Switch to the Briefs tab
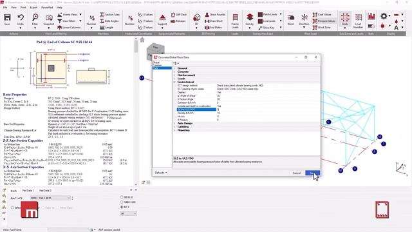This screenshot has width=412, height=232. (x=14, y=191)
